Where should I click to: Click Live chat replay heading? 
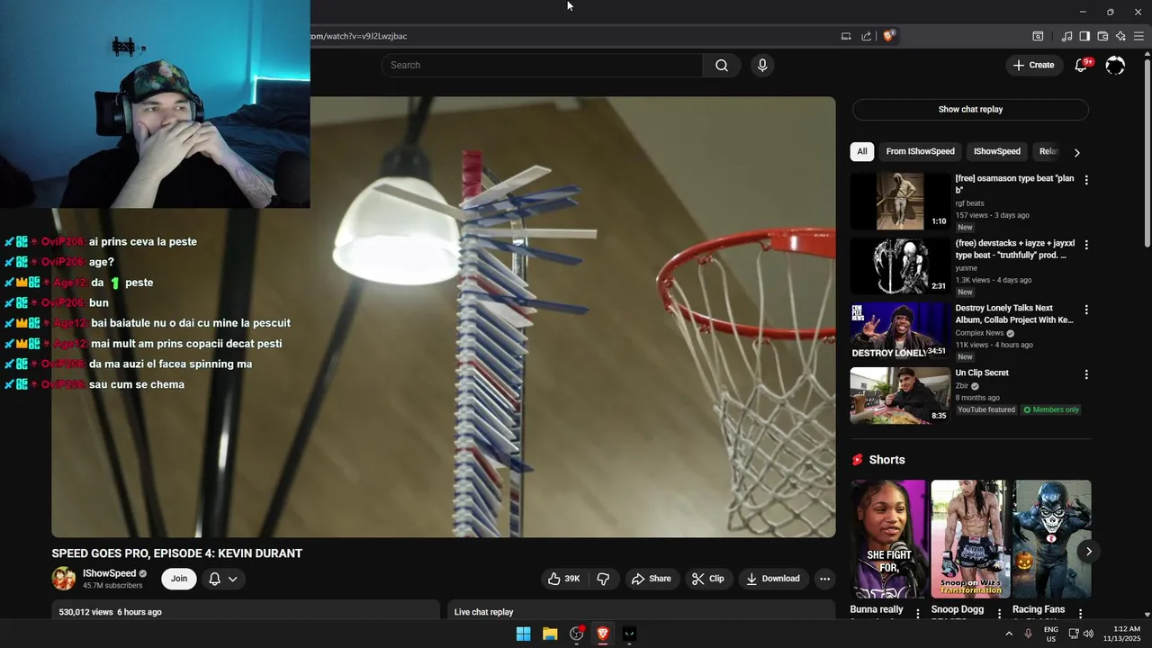pyautogui.click(x=483, y=612)
